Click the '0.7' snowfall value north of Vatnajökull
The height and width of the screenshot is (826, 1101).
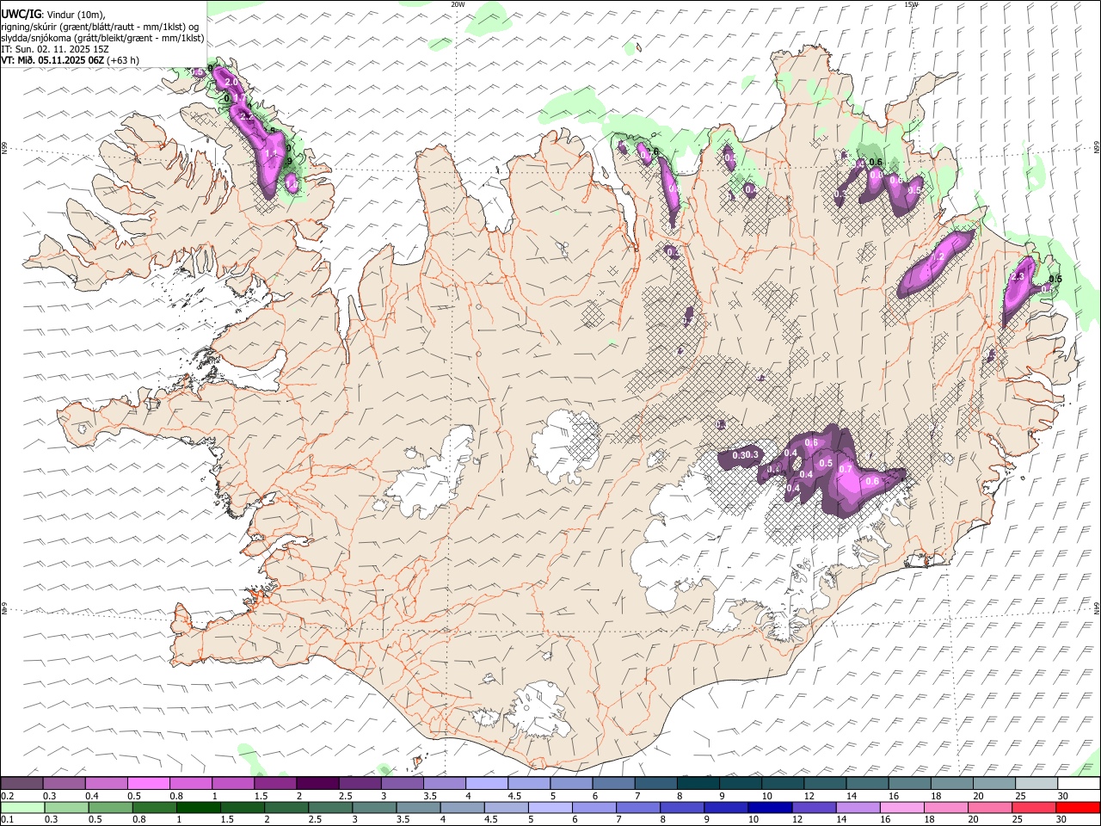point(846,469)
